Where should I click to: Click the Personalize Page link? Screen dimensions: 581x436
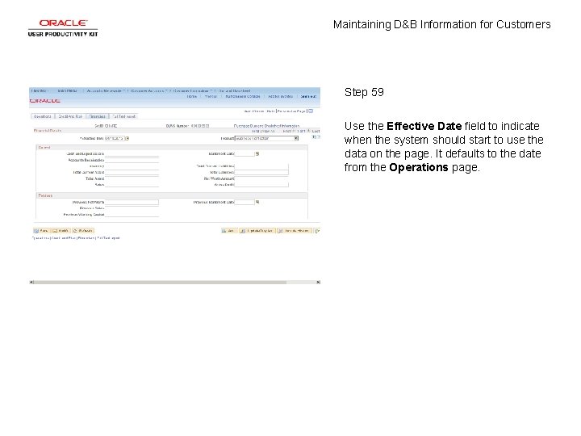(291, 111)
